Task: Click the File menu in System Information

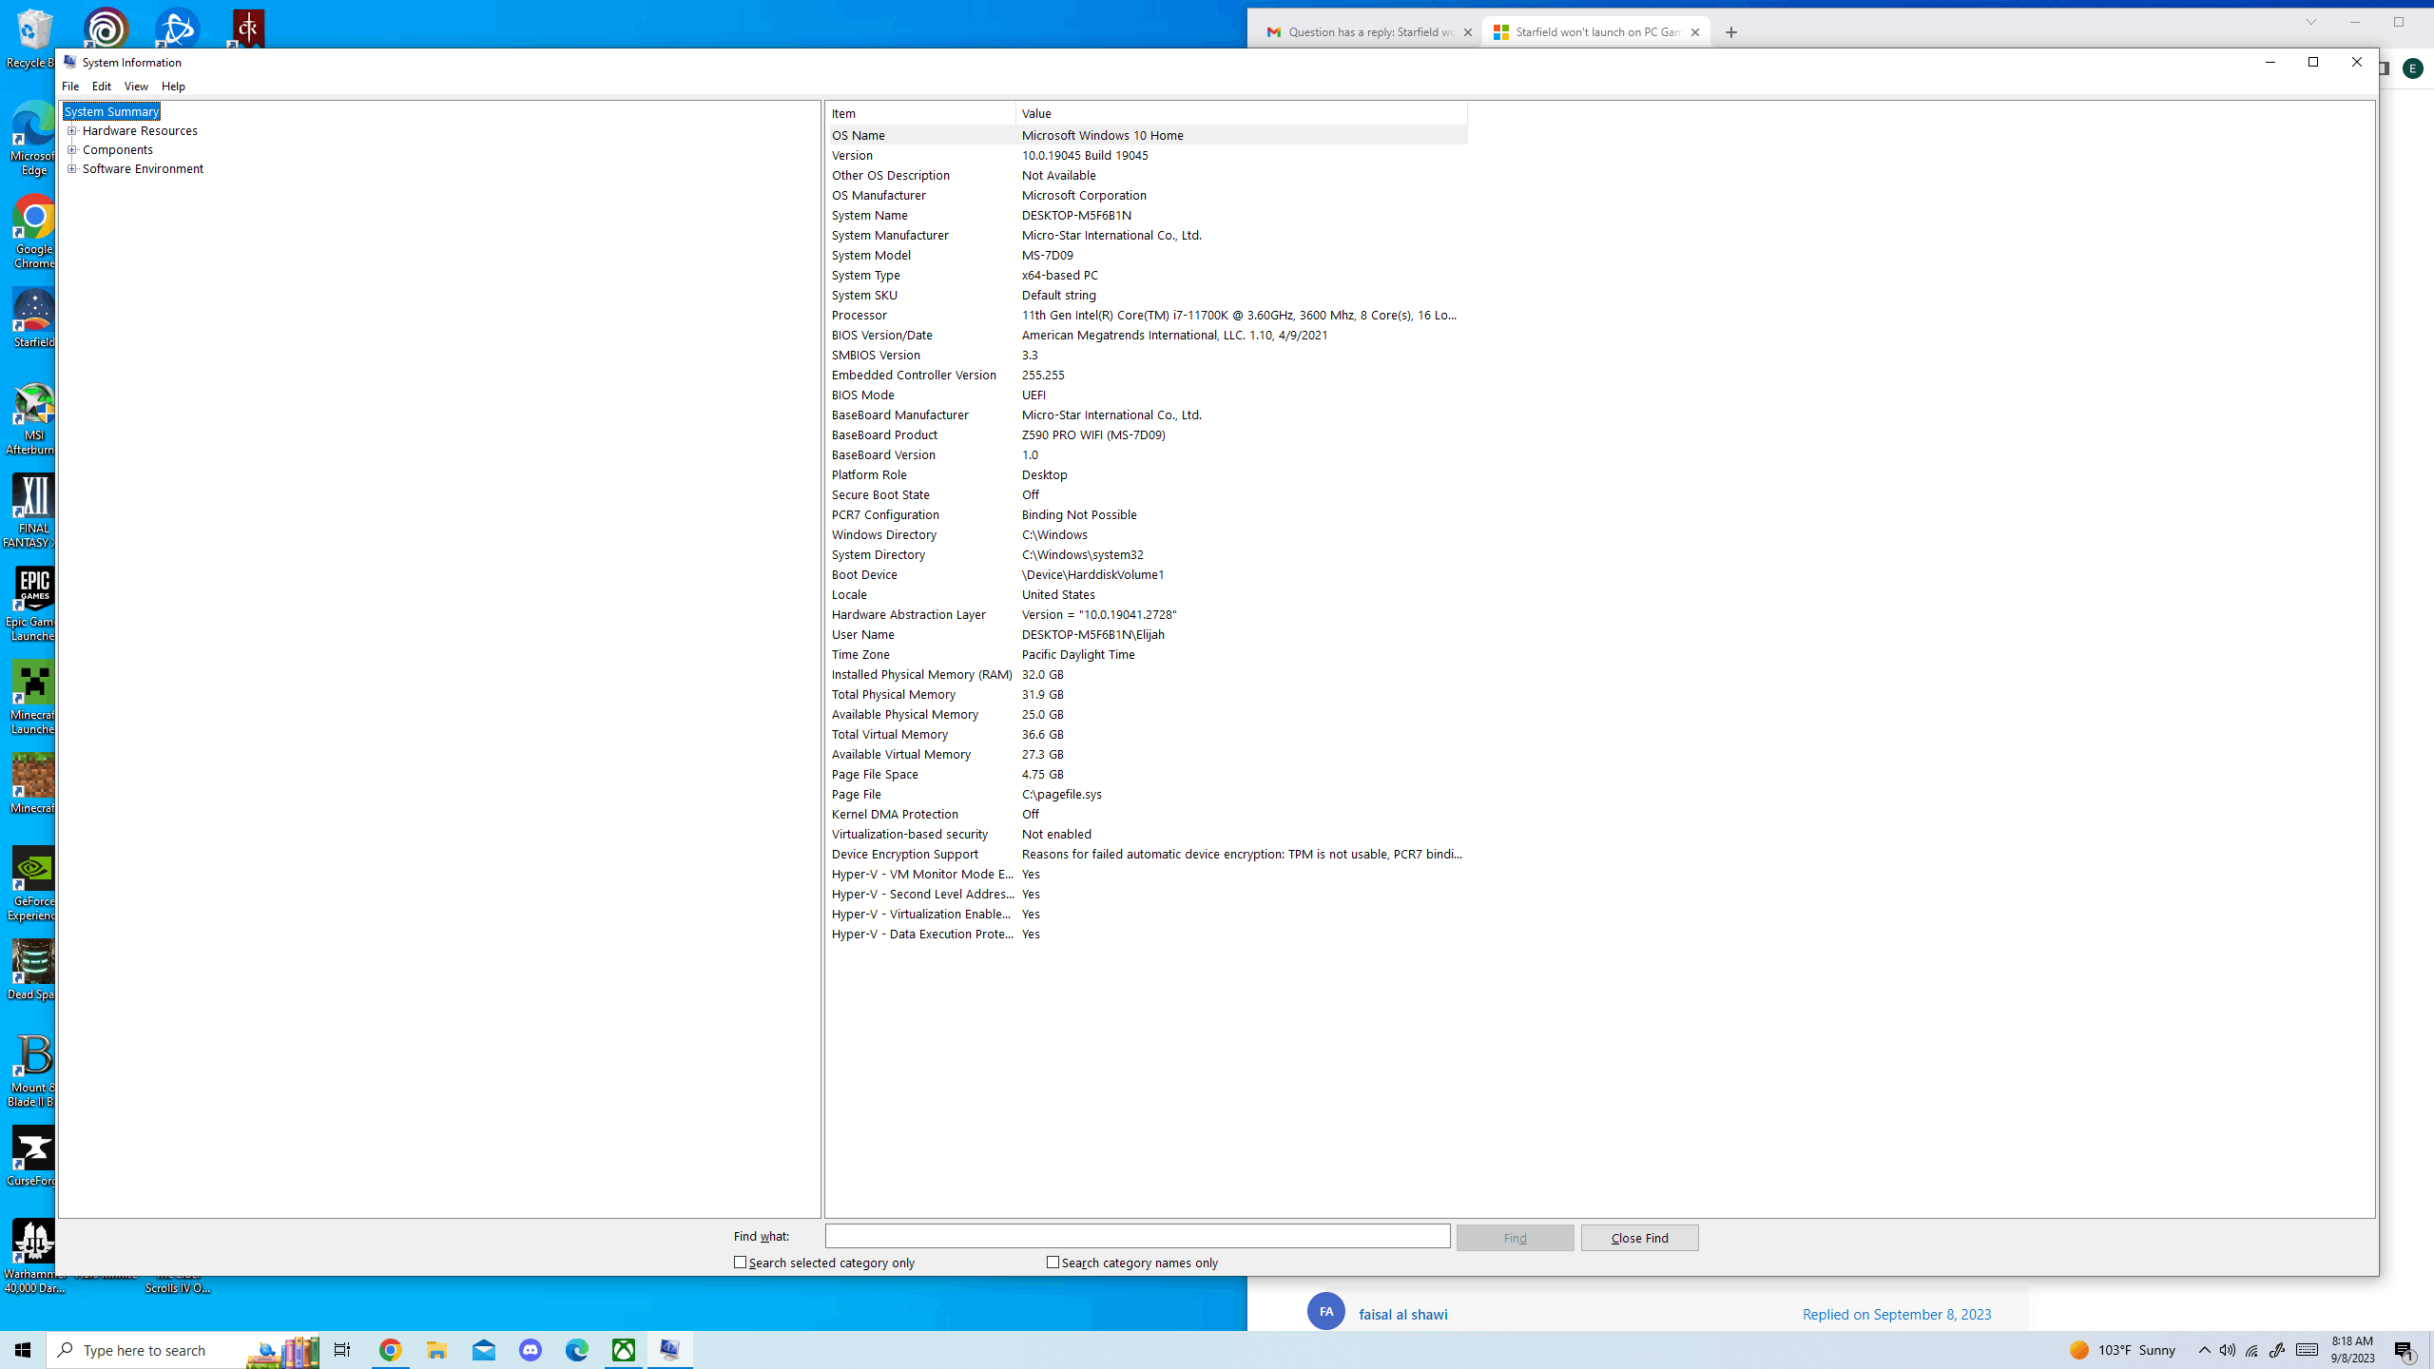Action: 70,86
